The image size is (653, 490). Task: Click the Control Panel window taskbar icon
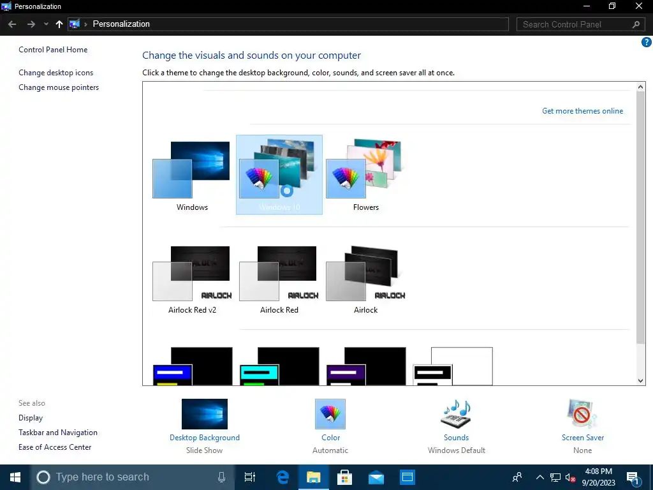(407, 477)
